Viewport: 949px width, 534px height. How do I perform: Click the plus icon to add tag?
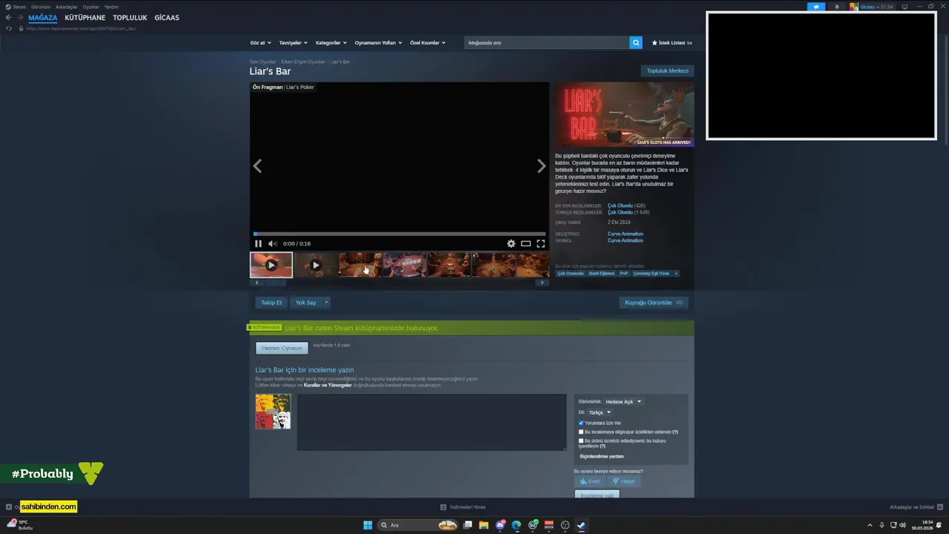(676, 273)
